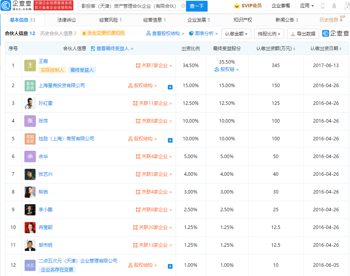
Task: Click 孙红雷's photo avatar
Action: click(x=30, y=103)
